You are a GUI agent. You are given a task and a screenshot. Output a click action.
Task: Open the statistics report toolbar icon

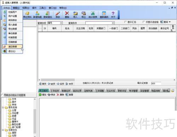(93, 13)
